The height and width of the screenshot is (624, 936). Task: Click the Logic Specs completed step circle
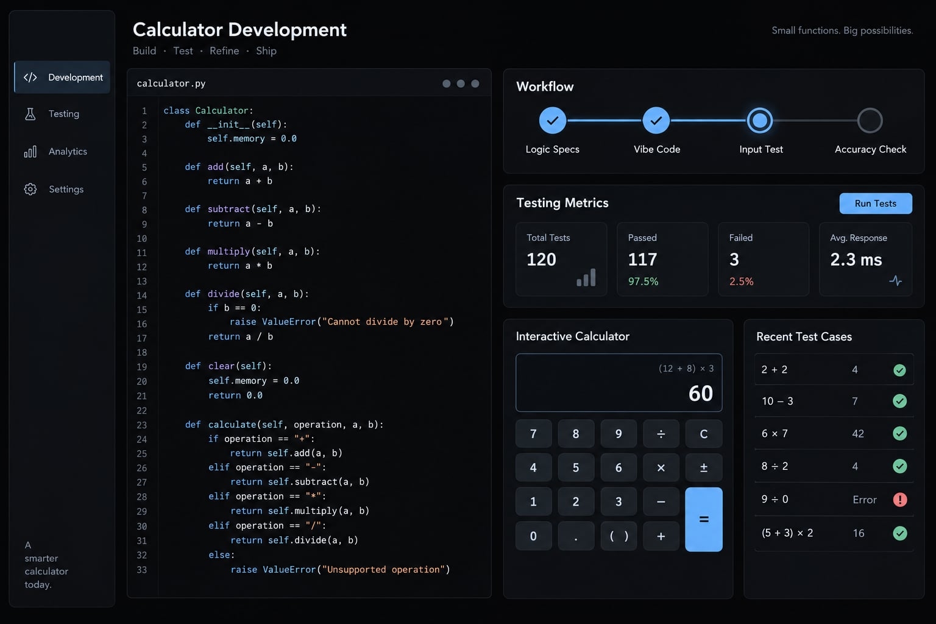pos(553,121)
